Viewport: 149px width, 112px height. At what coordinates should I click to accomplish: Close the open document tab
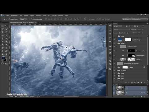click(36, 22)
